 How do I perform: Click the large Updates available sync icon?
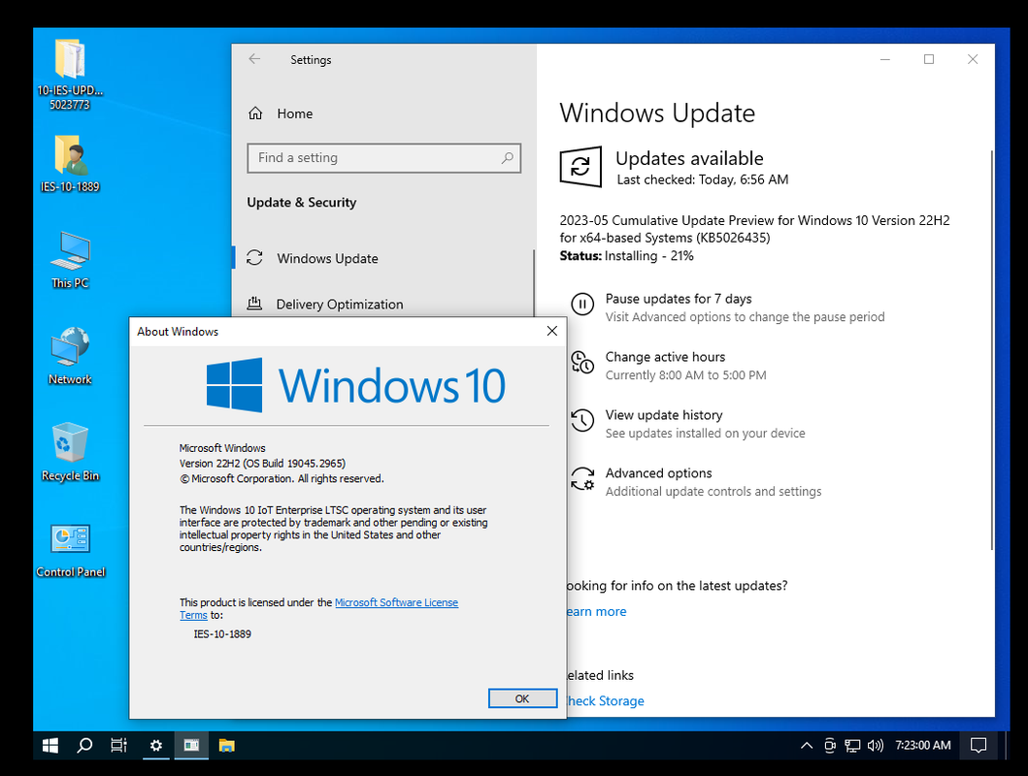pos(580,166)
